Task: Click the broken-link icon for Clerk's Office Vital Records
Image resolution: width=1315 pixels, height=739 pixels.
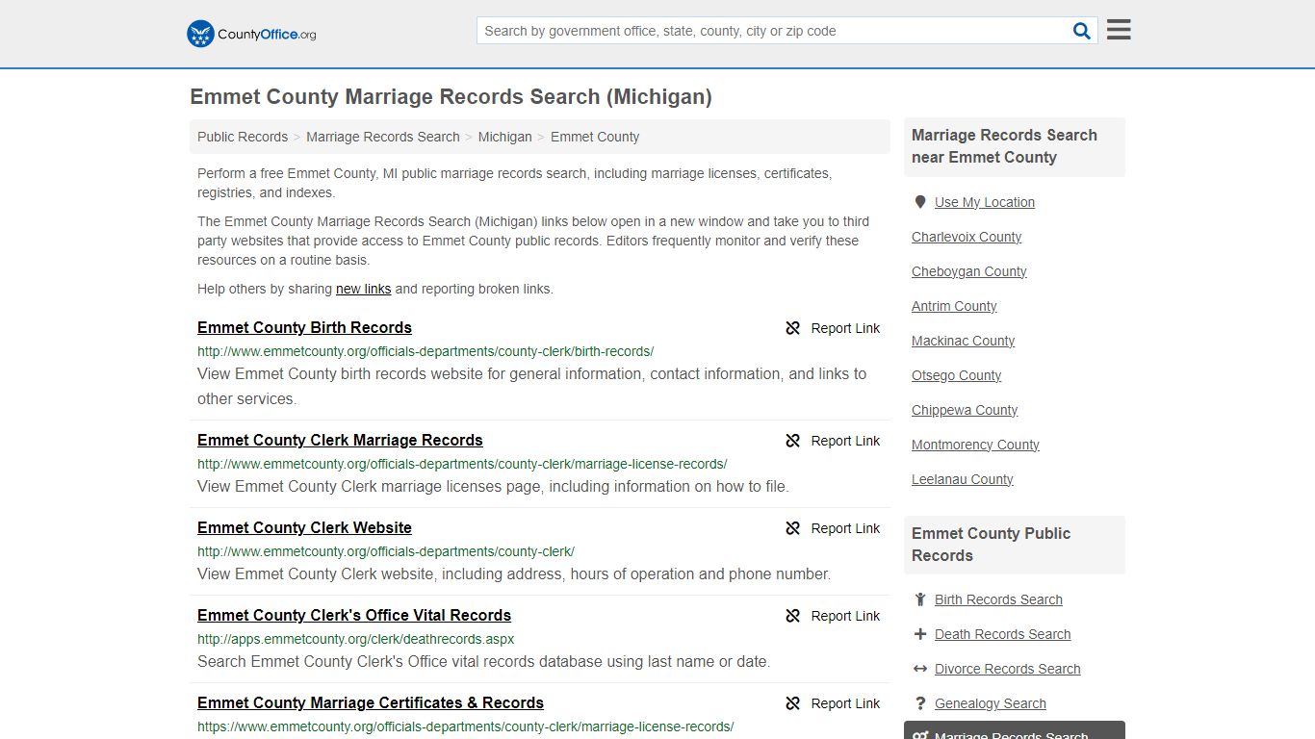Action: (x=793, y=616)
